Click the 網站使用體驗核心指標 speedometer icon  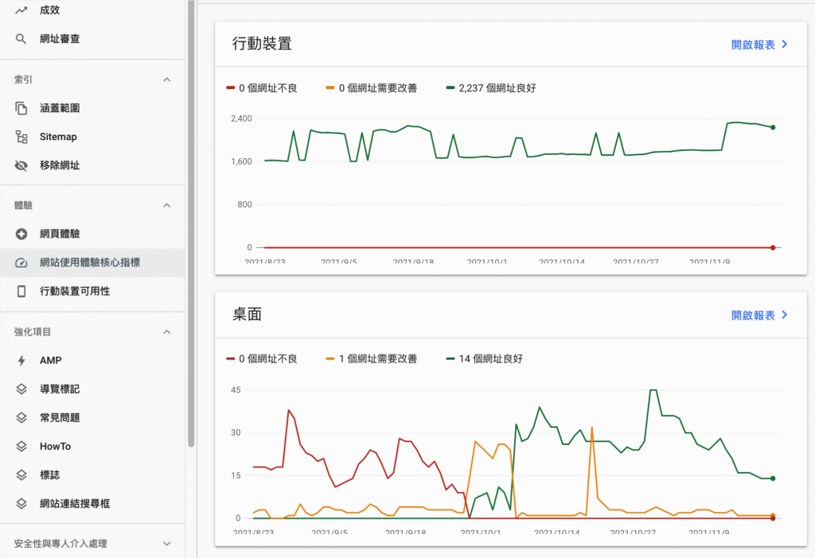[21, 262]
